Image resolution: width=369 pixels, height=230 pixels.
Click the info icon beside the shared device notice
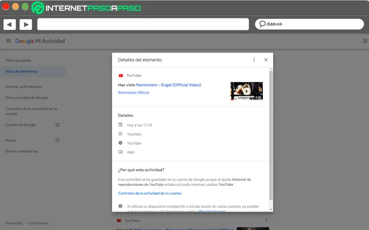pos(120,206)
